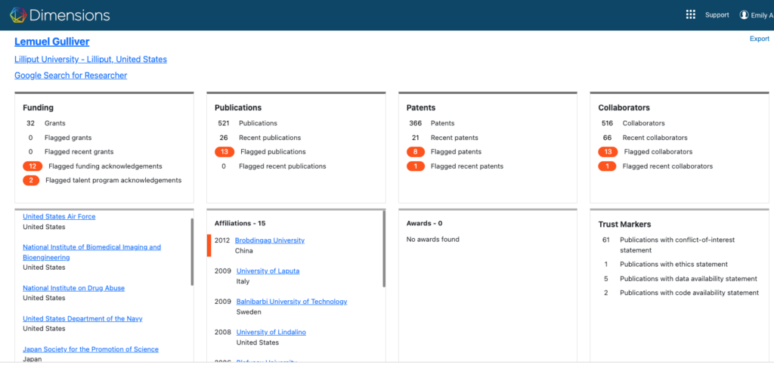Click the '32 Grants' row
Image resolution: width=774 pixels, height=378 pixels.
(45, 123)
